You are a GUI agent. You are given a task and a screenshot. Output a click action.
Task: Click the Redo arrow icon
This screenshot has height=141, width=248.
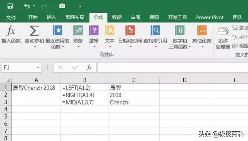pos(44,6)
